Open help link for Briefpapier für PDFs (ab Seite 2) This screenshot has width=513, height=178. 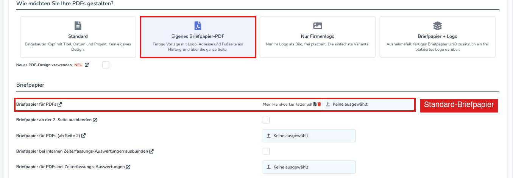[83, 136]
